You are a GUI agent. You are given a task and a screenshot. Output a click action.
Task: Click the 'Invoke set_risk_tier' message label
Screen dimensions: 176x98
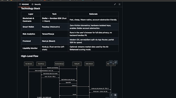pyautogui.click(x=100, y=88)
